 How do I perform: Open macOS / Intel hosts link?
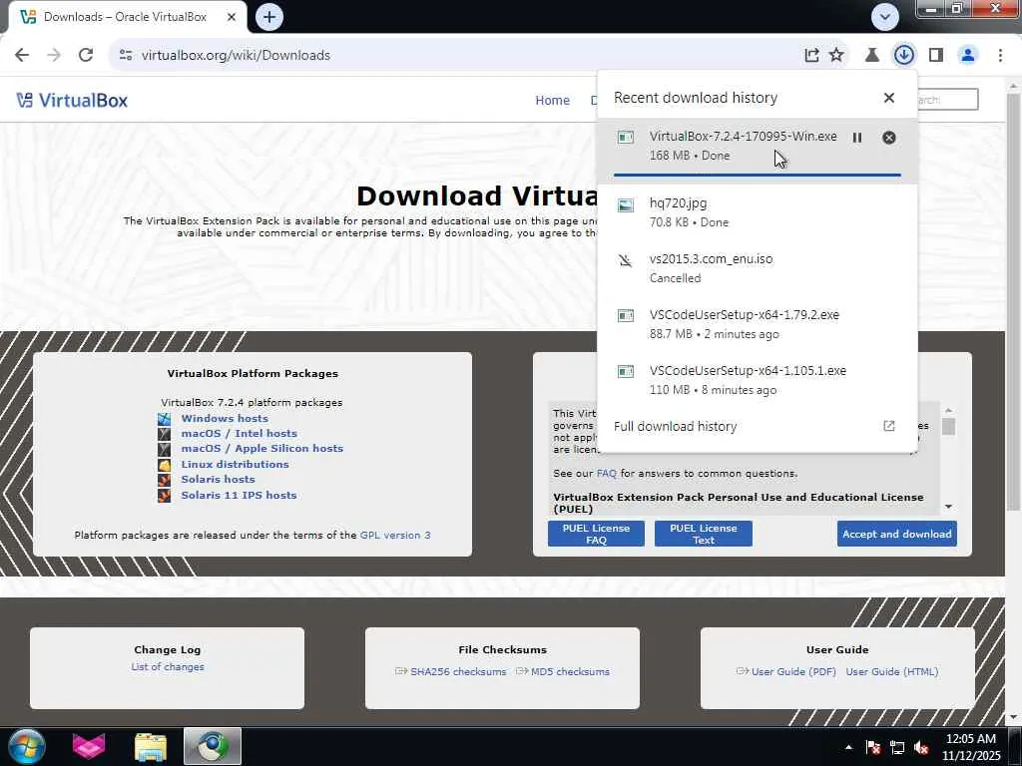point(239,433)
